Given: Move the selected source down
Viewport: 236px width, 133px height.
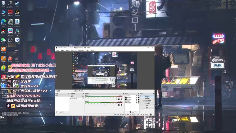Looking at the screenshot, I should 135,112.
